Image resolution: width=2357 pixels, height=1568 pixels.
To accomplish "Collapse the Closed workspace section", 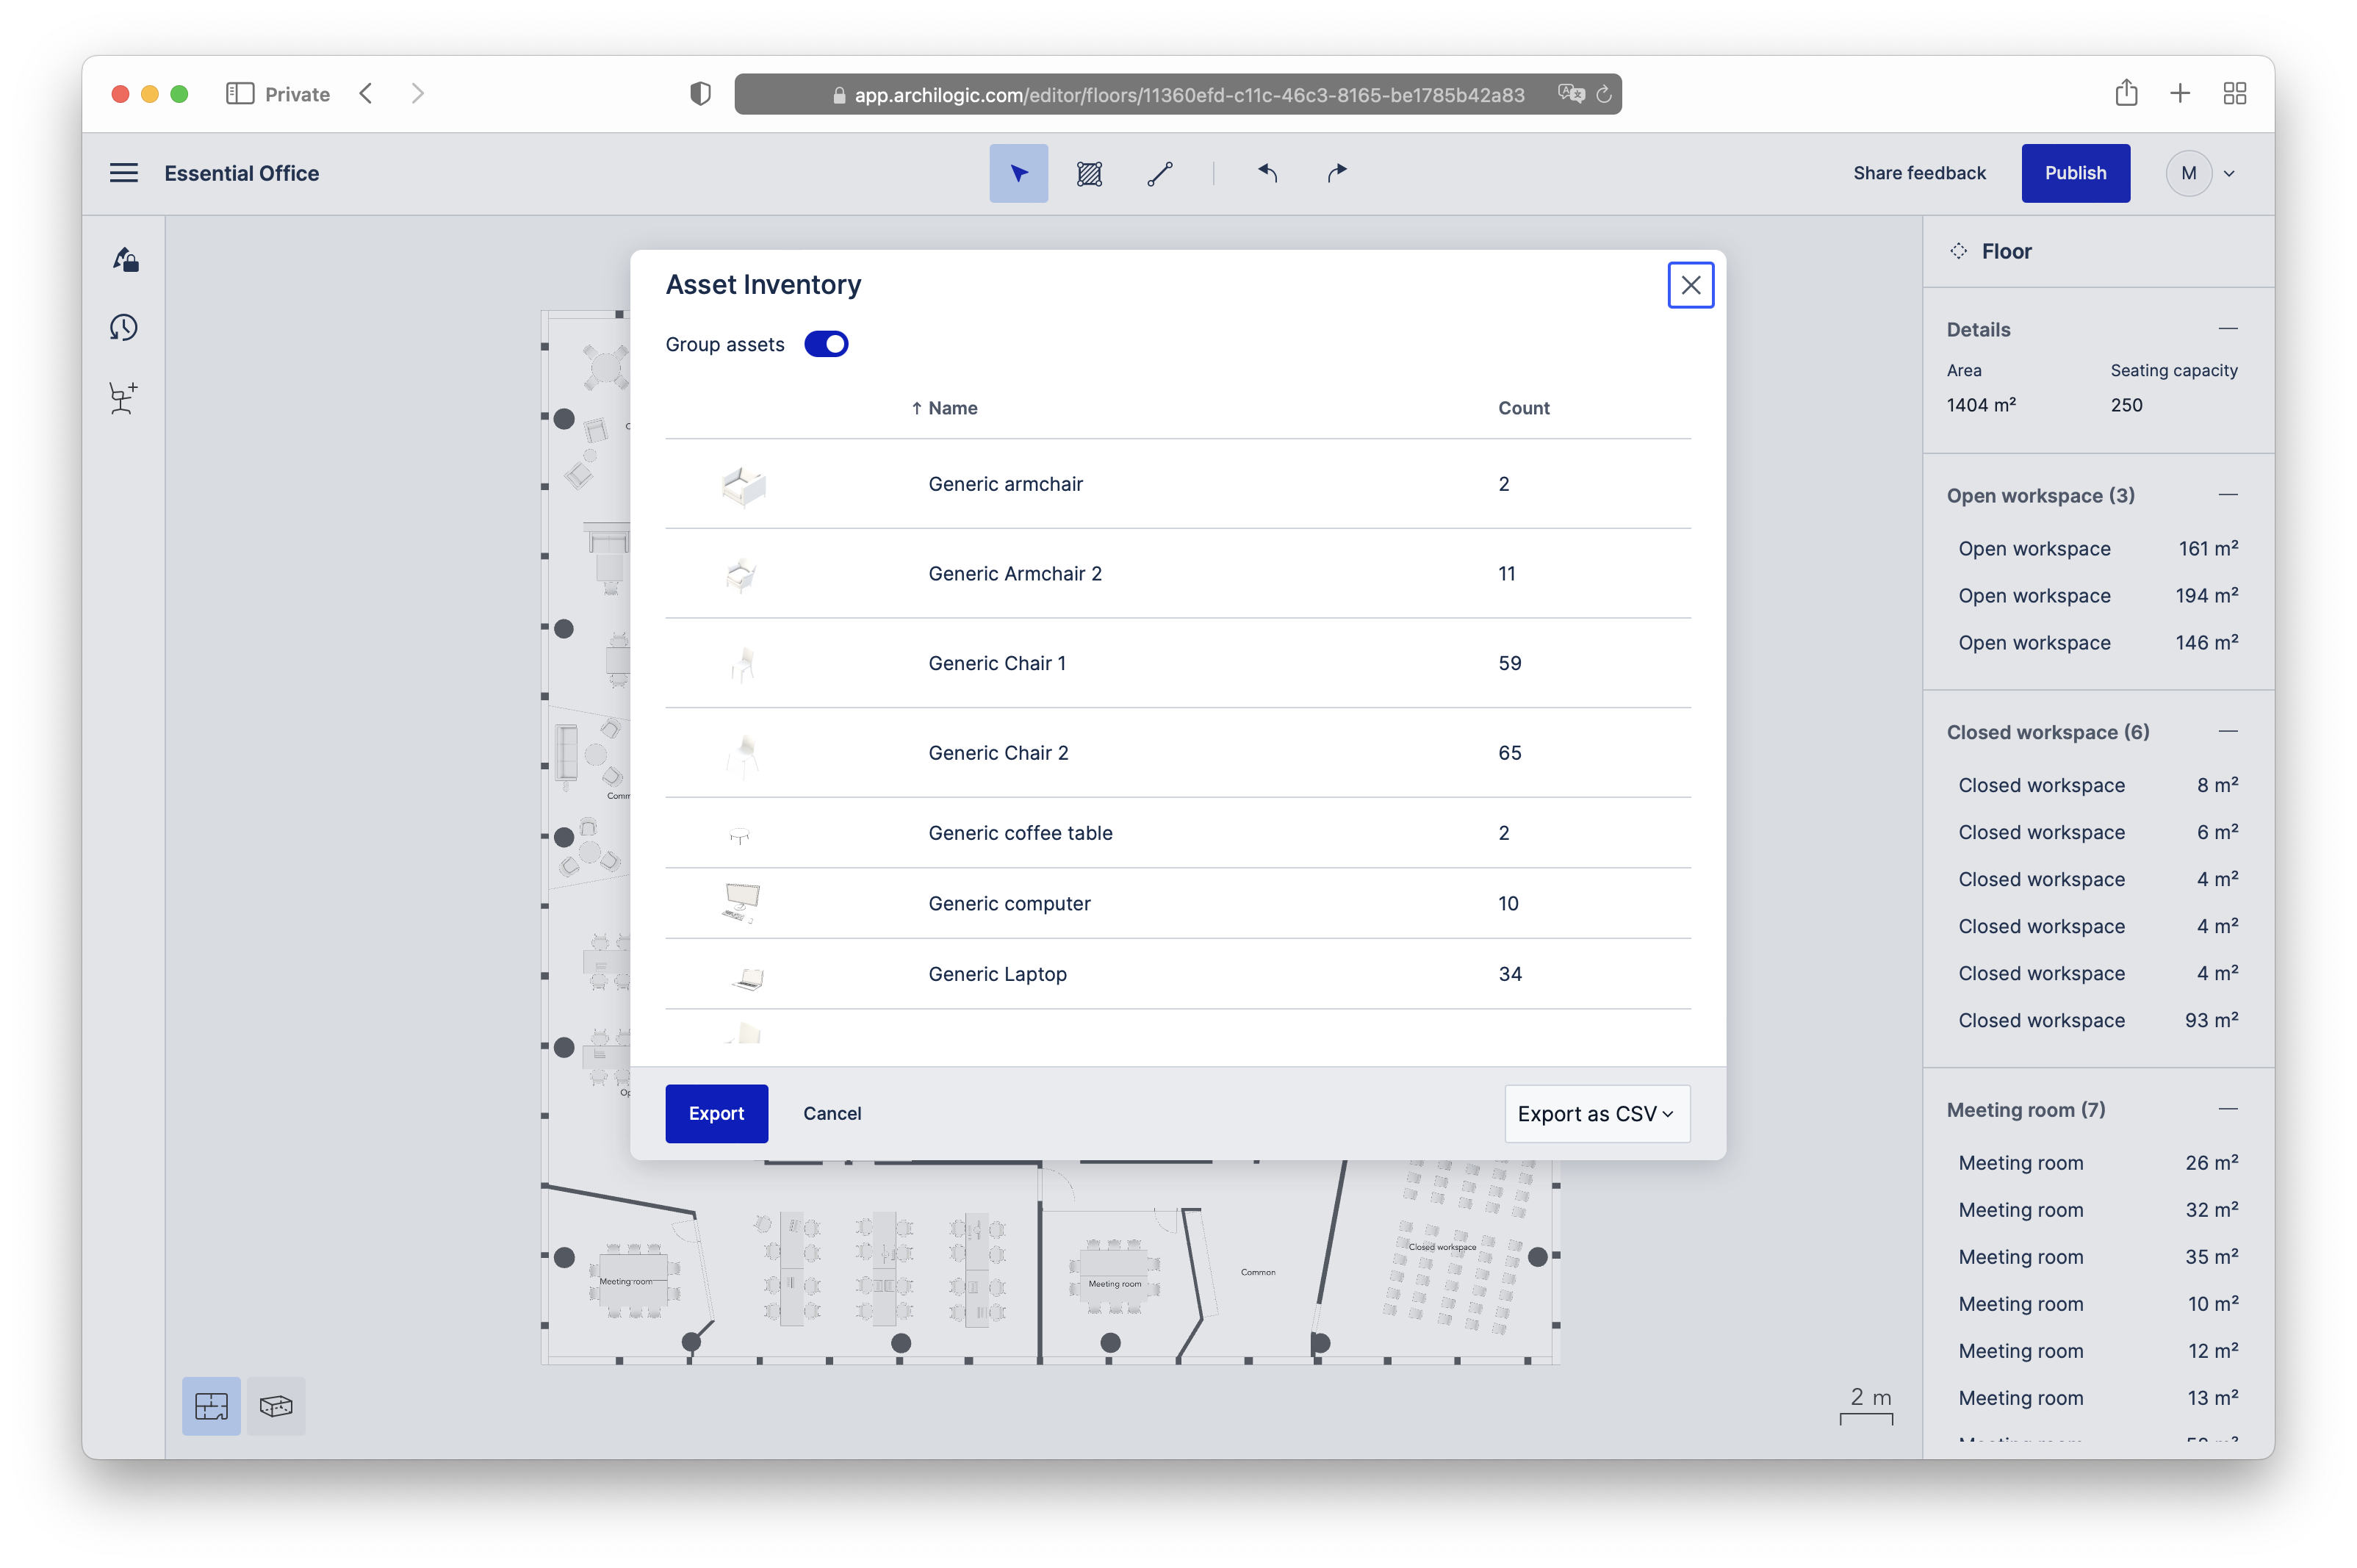I will pyautogui.click(x=2227, y=732).
